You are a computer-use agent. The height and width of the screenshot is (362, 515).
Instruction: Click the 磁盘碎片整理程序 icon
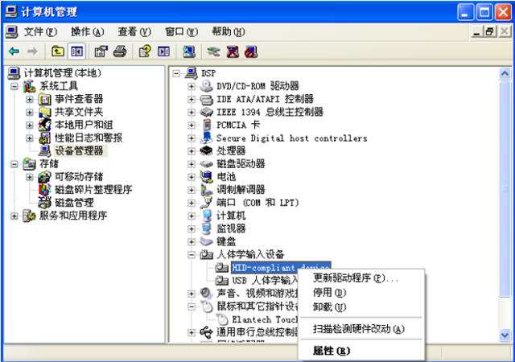(x=45, y=190)
